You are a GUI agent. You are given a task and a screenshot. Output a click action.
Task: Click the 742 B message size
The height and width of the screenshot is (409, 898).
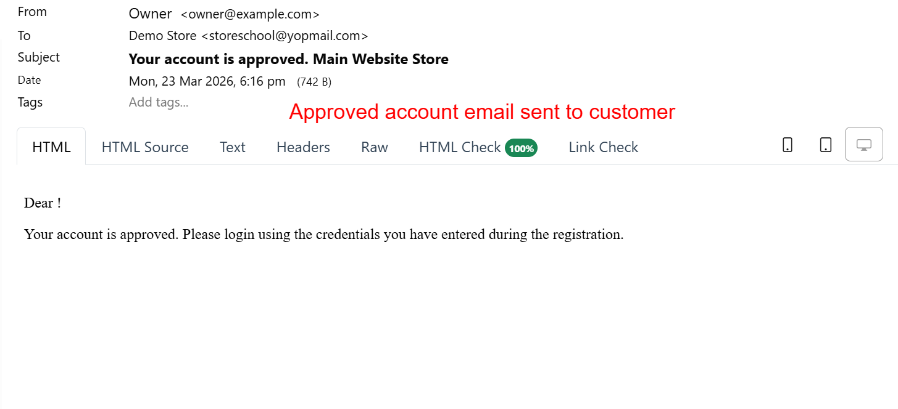click(314, 82)
